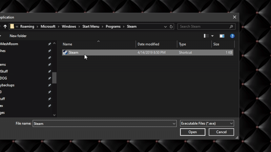Navigate to Programs breadcrumb

[113, 27]
